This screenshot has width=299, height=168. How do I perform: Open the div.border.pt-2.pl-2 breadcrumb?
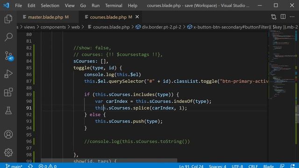[x=159, y=27]
